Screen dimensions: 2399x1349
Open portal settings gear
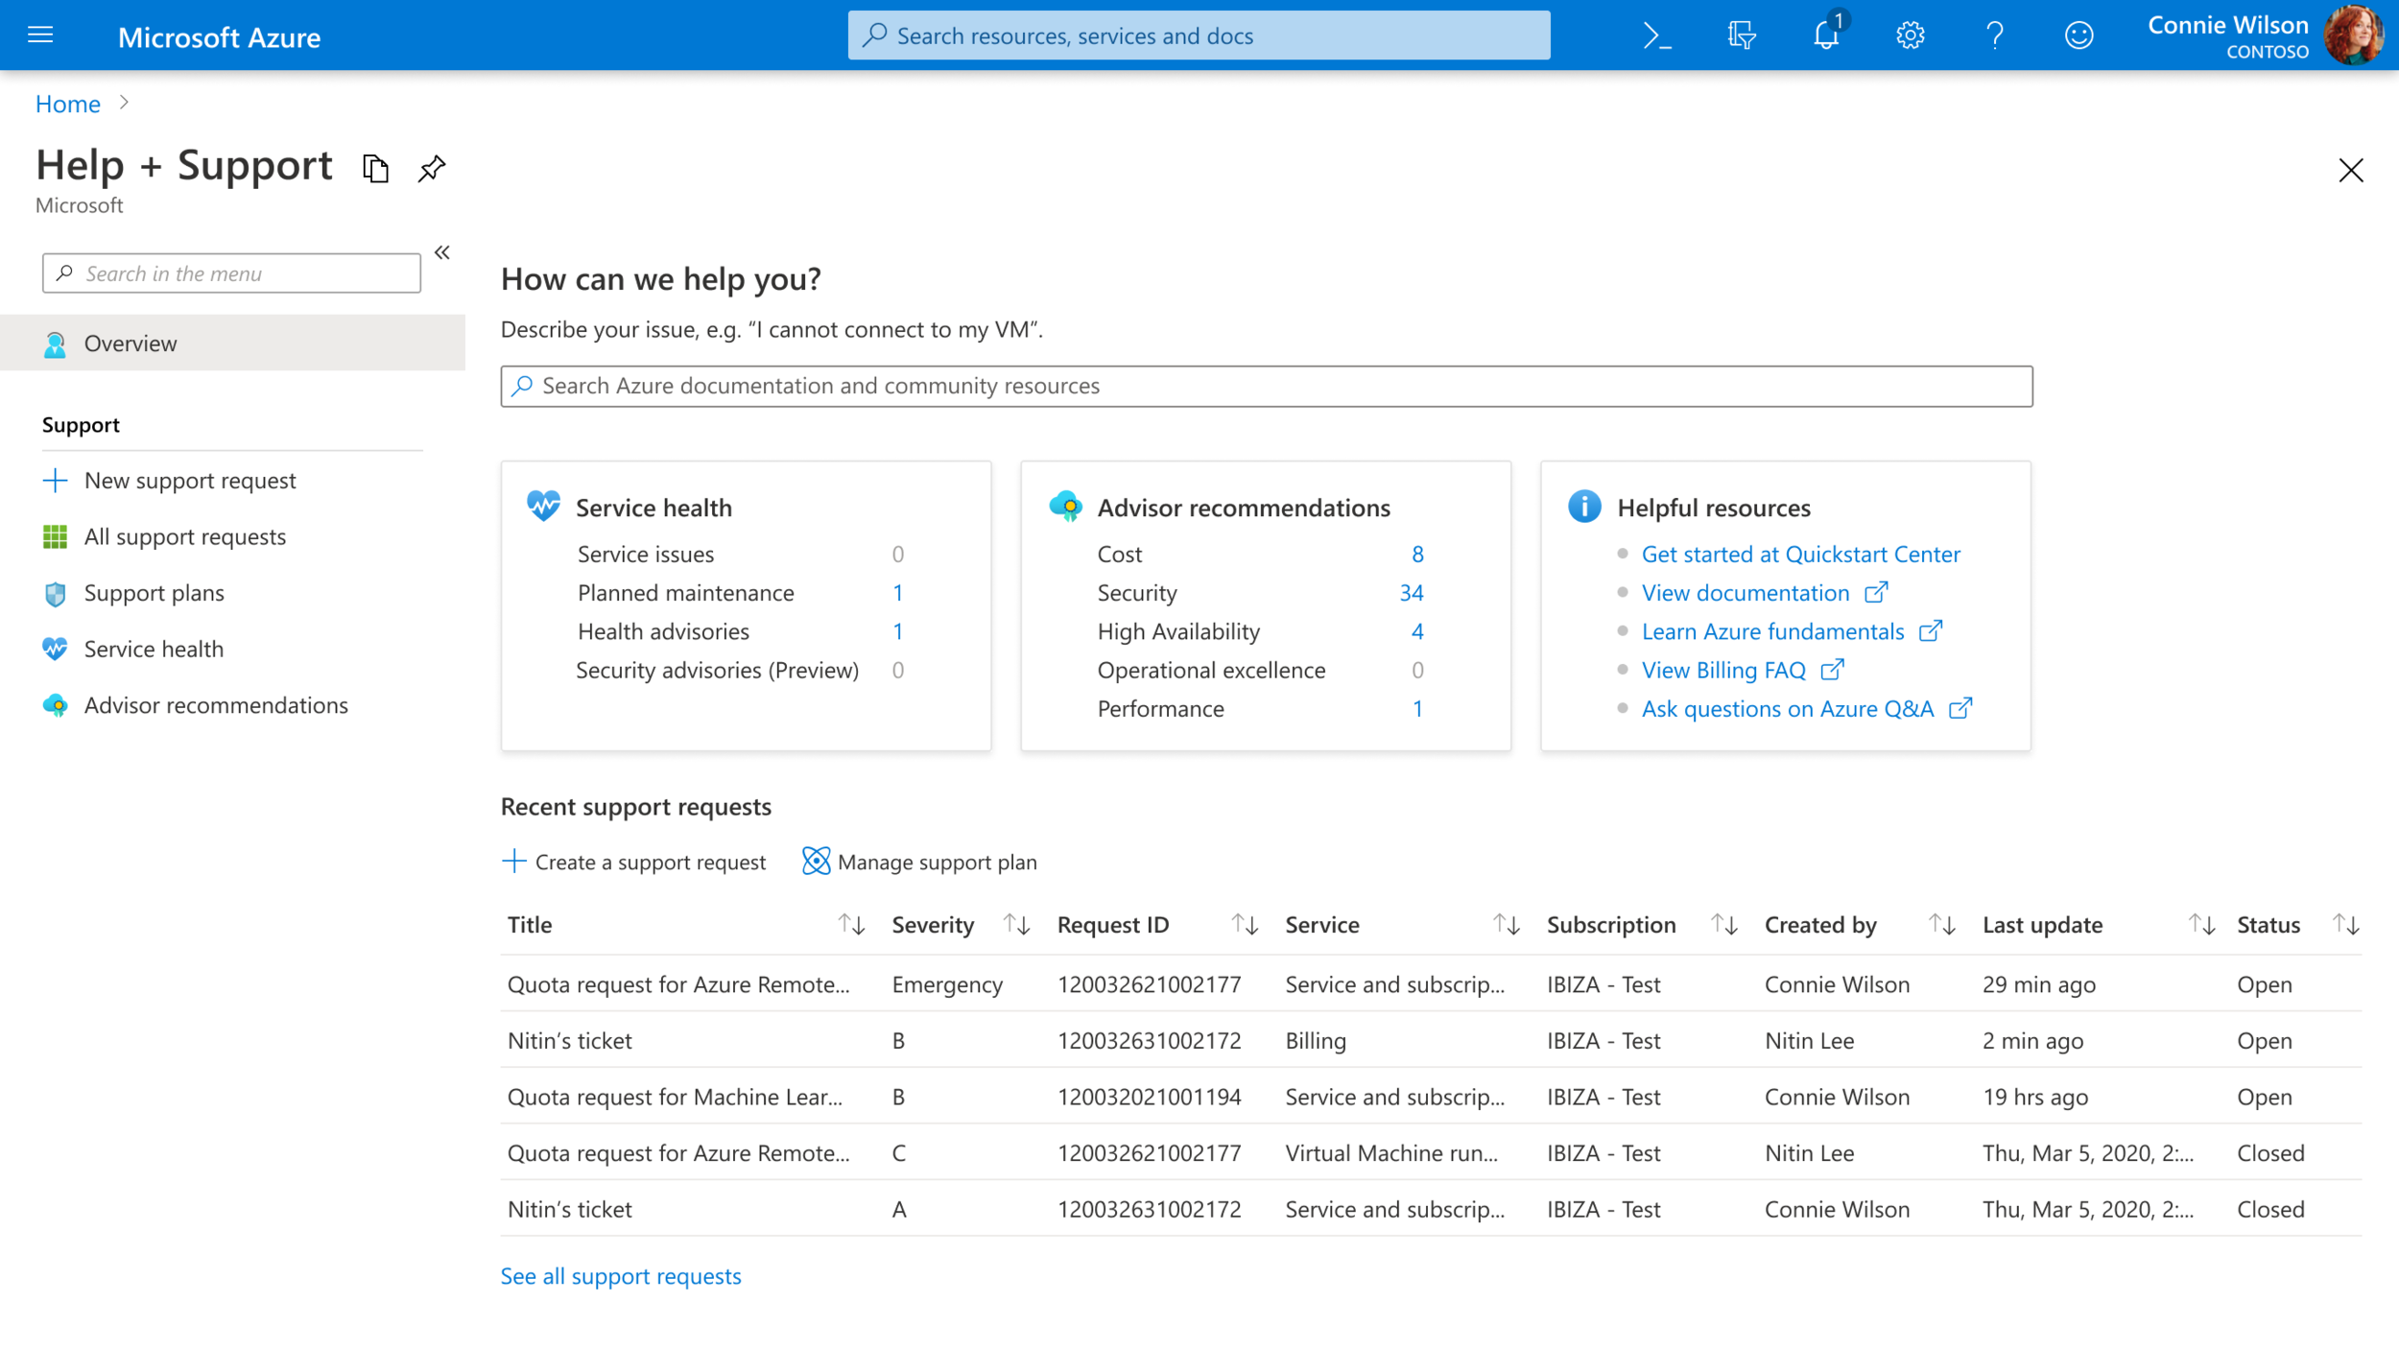(1910, 35)
